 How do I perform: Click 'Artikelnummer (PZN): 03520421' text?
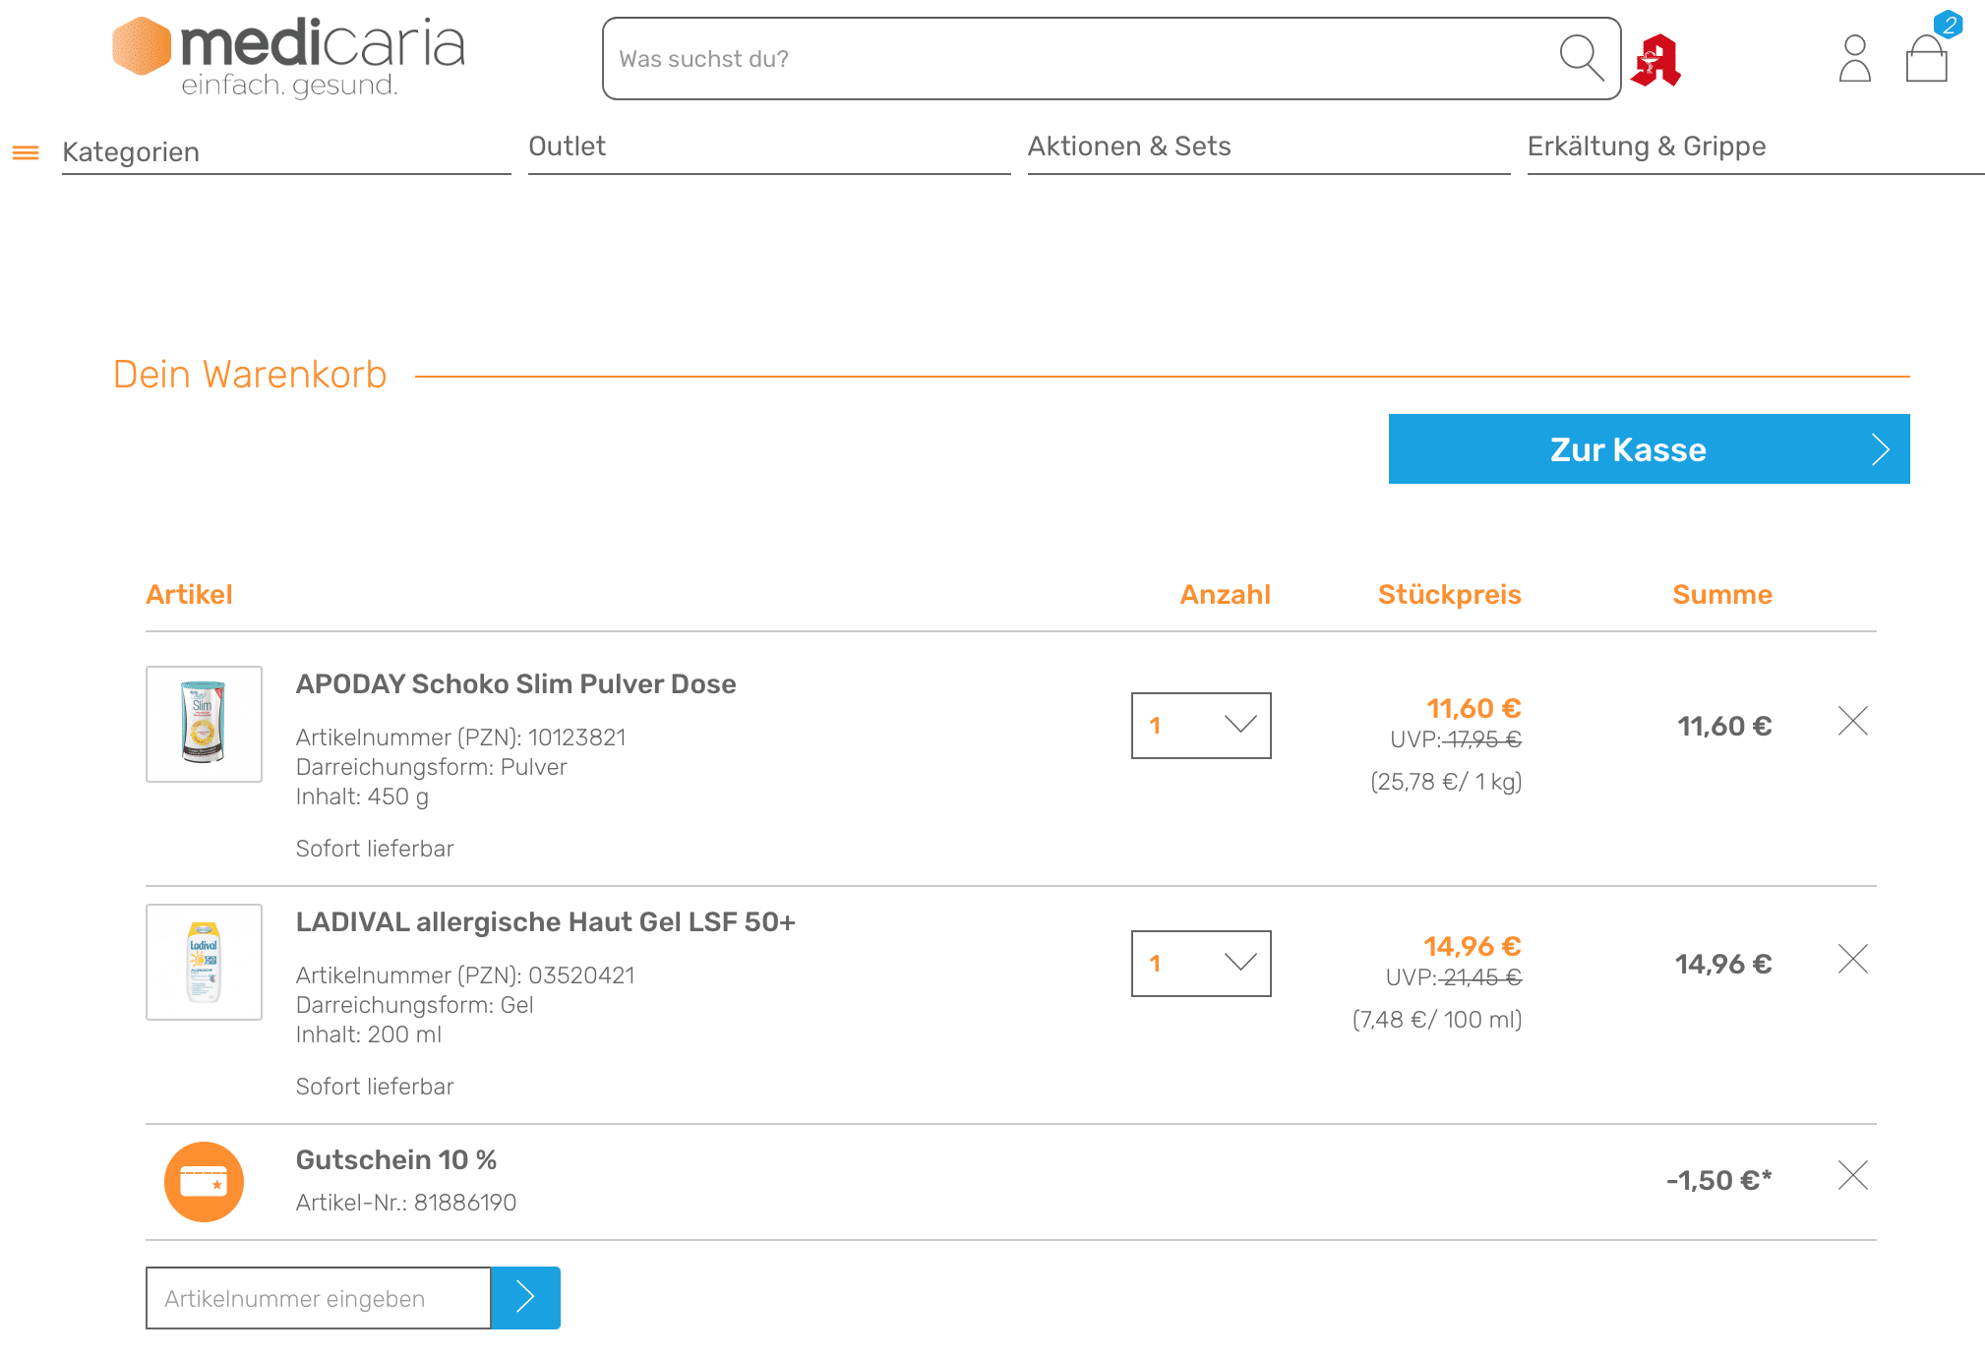click(465, 974)
